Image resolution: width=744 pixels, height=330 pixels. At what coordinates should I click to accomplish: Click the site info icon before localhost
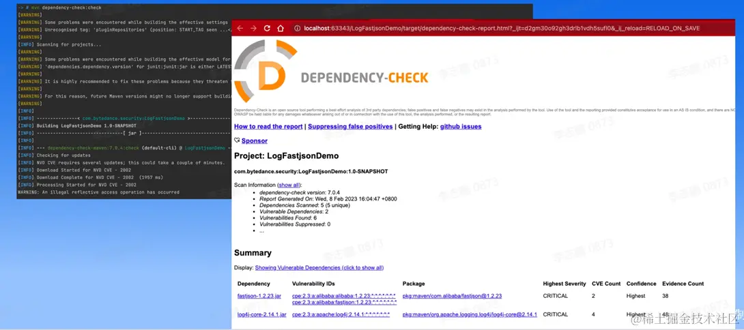click(x=298, y=29)
